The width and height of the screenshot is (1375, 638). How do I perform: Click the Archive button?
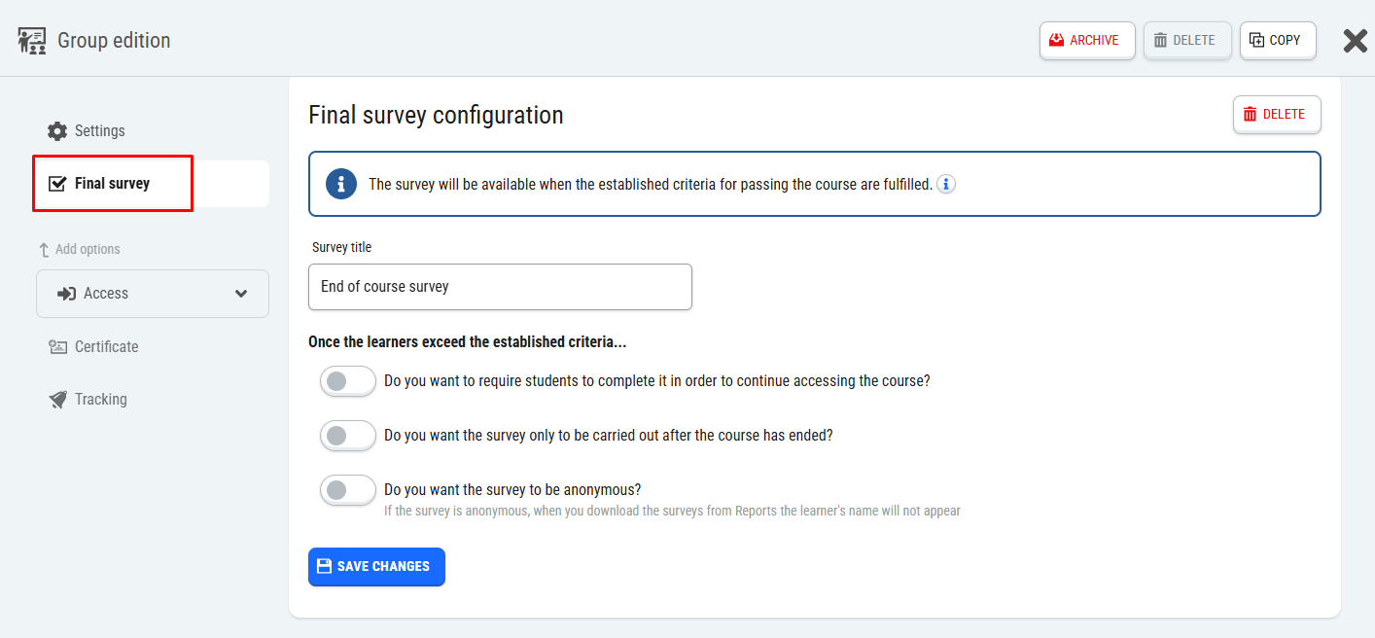coord(1087,41)
